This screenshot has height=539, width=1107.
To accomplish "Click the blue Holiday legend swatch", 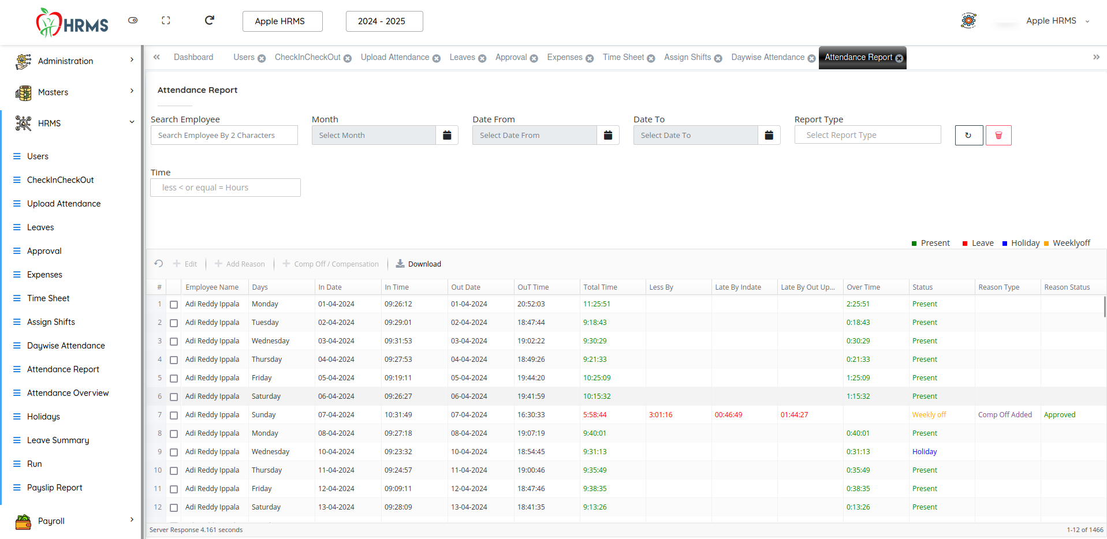I will point(1005,244).
